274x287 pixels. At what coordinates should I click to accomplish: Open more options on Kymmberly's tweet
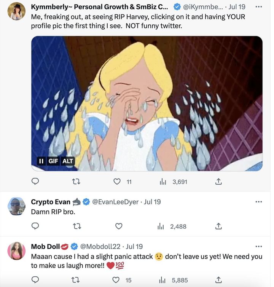[259, 7]
